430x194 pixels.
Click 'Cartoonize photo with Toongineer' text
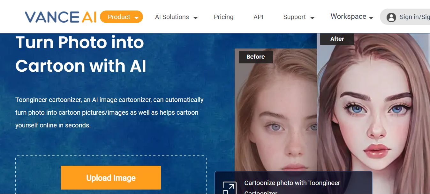coord(292,183)
